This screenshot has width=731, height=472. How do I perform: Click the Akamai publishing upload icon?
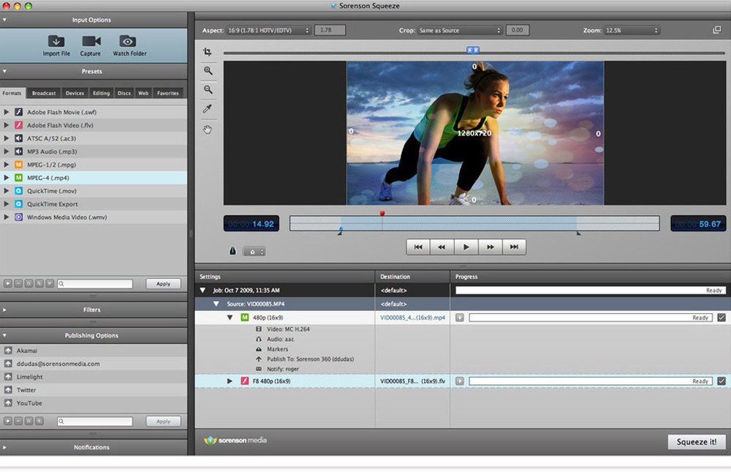(x=8, y=350)
